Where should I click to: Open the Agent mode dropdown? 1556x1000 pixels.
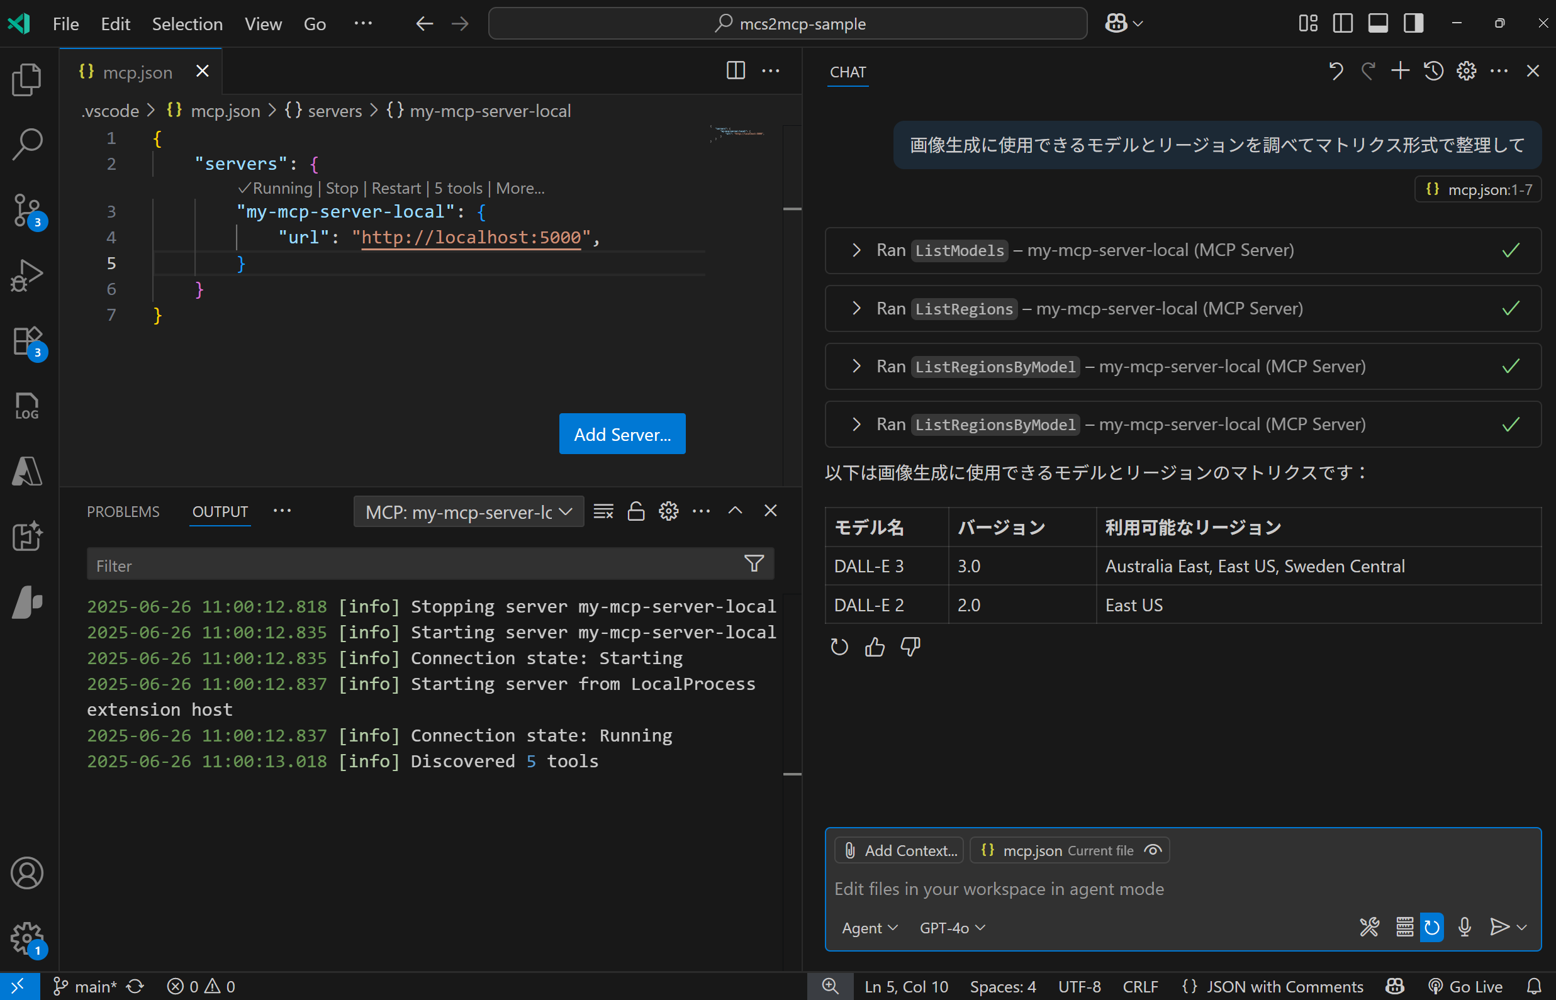[x=870, y=928]
